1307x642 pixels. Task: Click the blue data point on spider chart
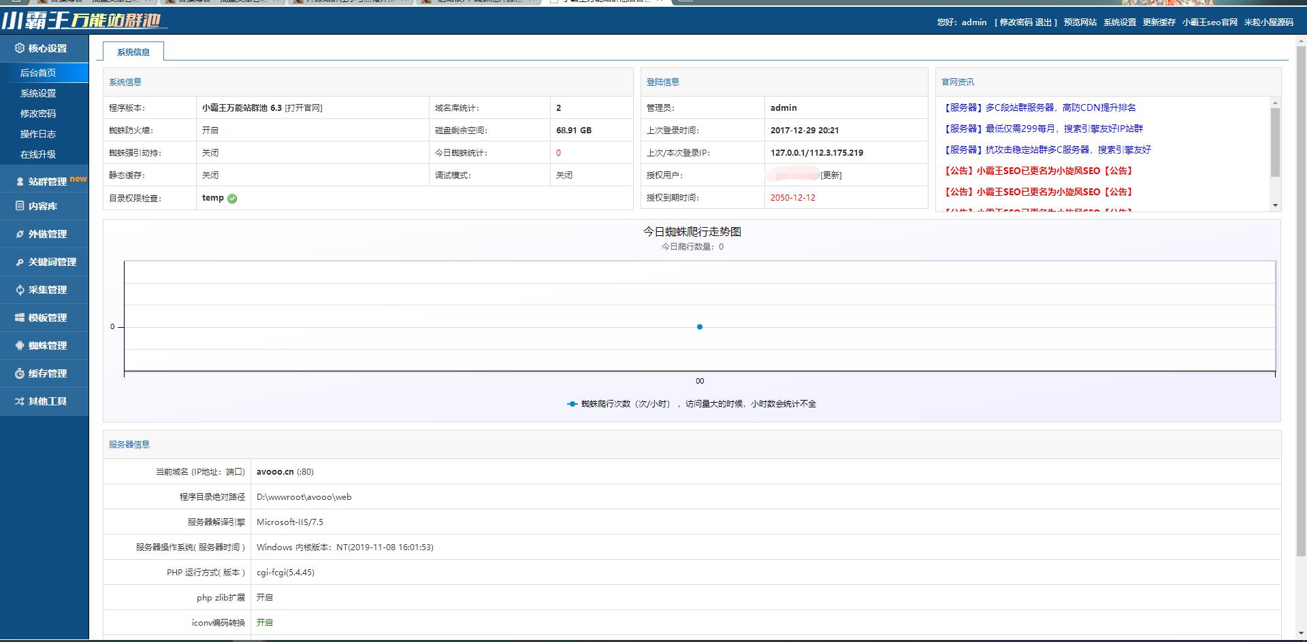pyautogui.click(x=700, y=327)
